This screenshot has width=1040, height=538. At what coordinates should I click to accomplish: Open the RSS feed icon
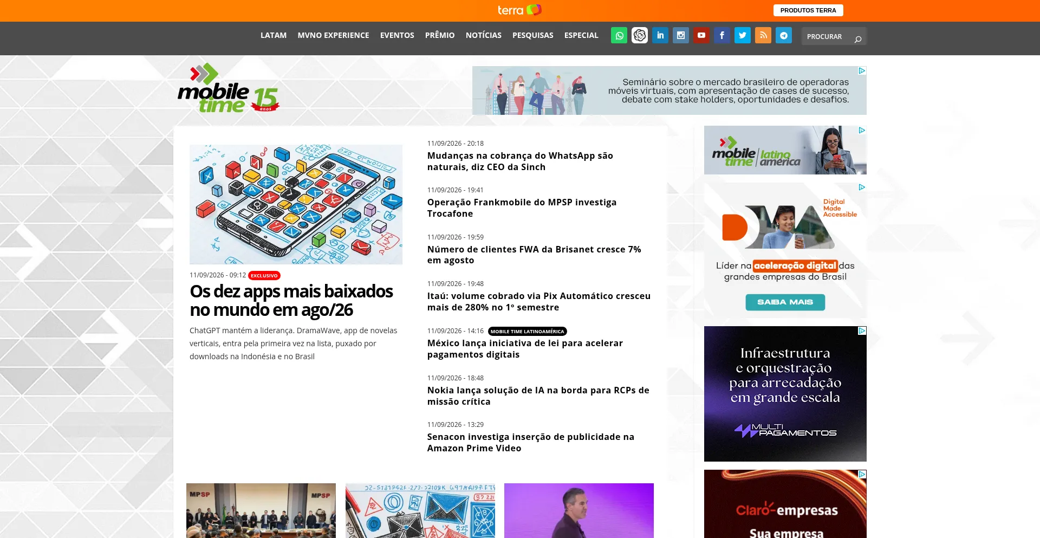pyautogui.click(x=763, y=36)
